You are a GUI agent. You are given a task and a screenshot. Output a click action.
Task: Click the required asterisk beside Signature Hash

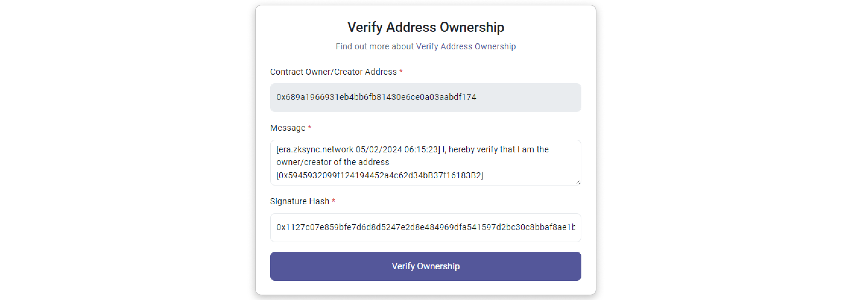pyautogui.click(x=333, y=201)
